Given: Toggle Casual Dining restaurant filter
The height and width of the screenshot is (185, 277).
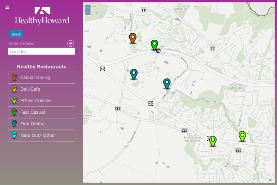Looking at the screenshot, I should click(x=42, y=78).
